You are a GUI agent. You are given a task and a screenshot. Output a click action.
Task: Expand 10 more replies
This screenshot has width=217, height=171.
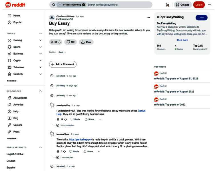coord(65,125)
